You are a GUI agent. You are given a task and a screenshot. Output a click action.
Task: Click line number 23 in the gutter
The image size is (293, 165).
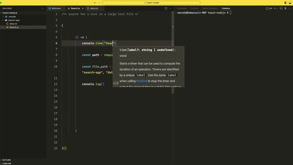click(x=56, y=148)
